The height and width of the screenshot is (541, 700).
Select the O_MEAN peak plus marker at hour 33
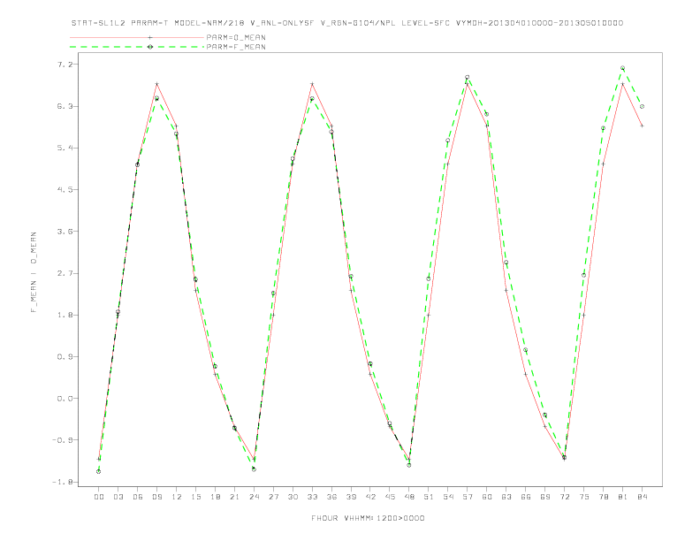pyautogui.click(x=312, y=84)
